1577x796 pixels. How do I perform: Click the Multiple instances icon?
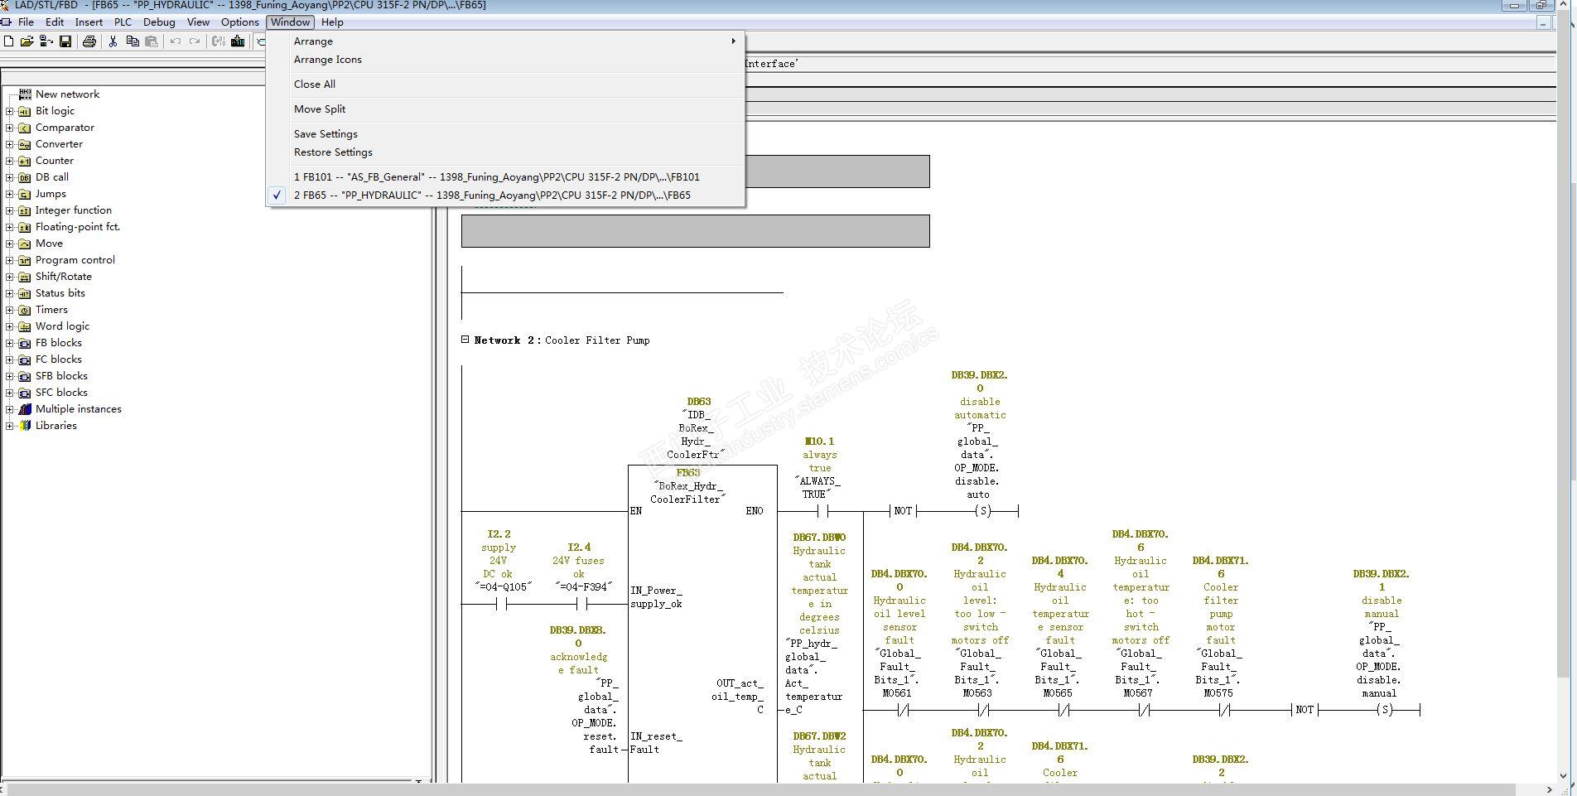(25, 409)
